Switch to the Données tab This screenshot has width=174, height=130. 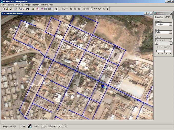(x=159, y=17)
